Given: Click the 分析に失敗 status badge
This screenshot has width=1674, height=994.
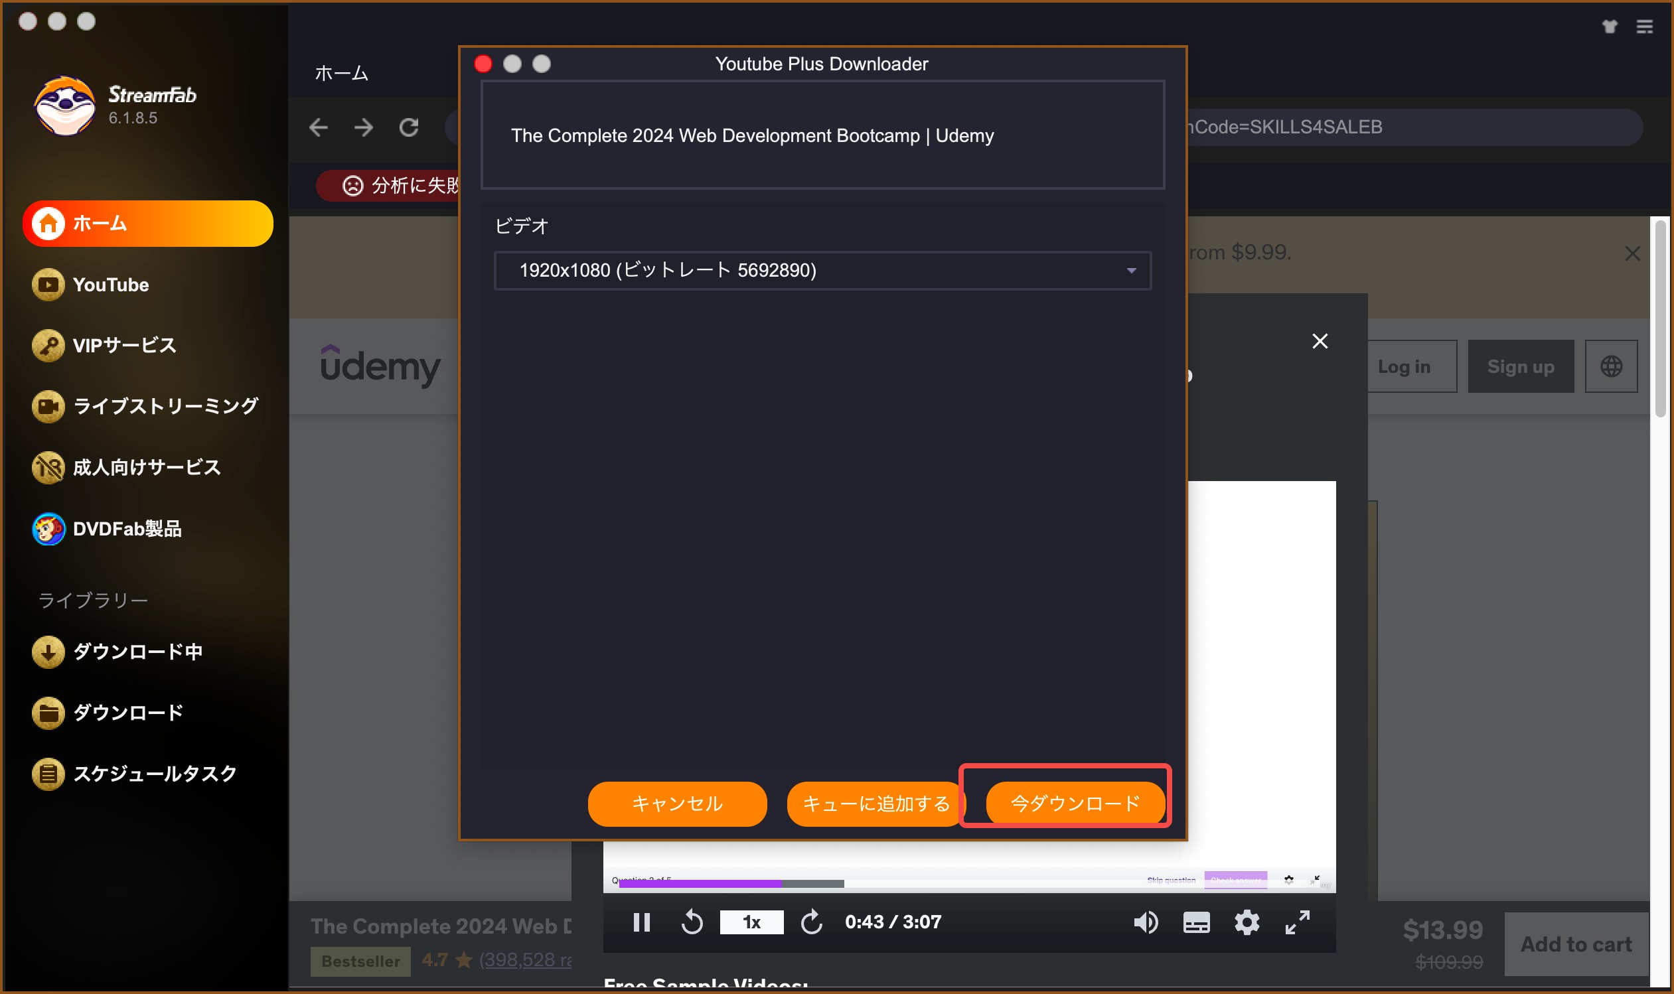Looking at the screenshot, I should click(x=388, y=185).
